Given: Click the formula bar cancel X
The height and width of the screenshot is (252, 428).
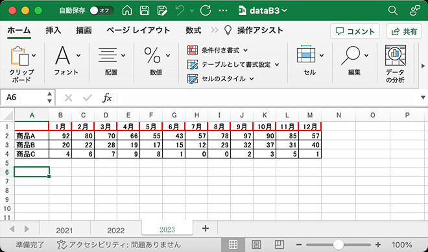Looking at the screenshot, I should tap(68, 97).
